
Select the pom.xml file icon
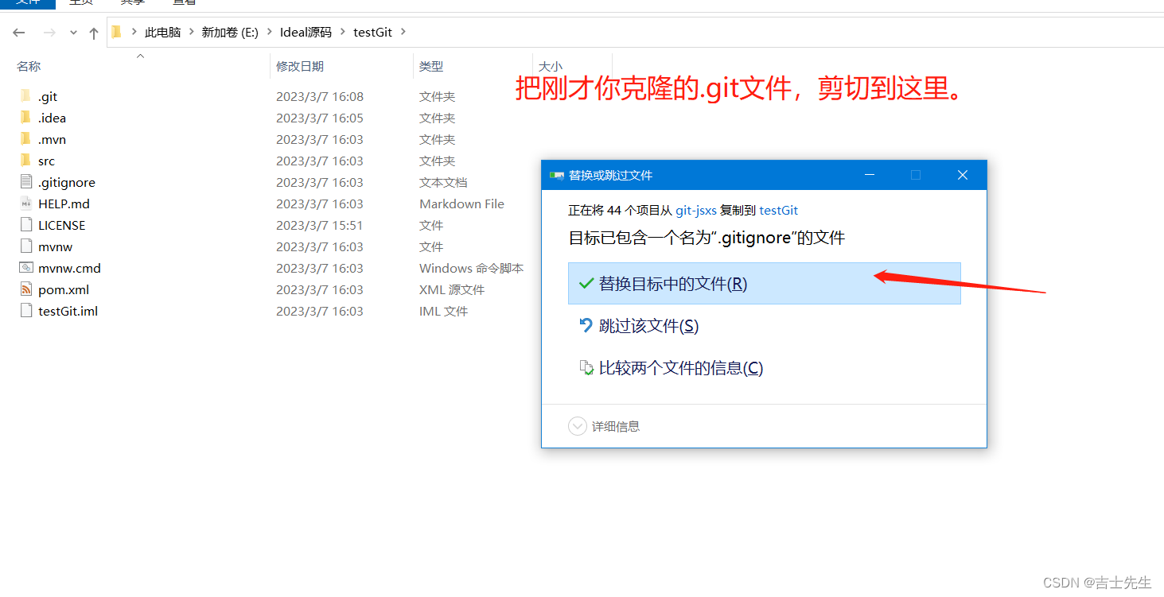(25, 289)
